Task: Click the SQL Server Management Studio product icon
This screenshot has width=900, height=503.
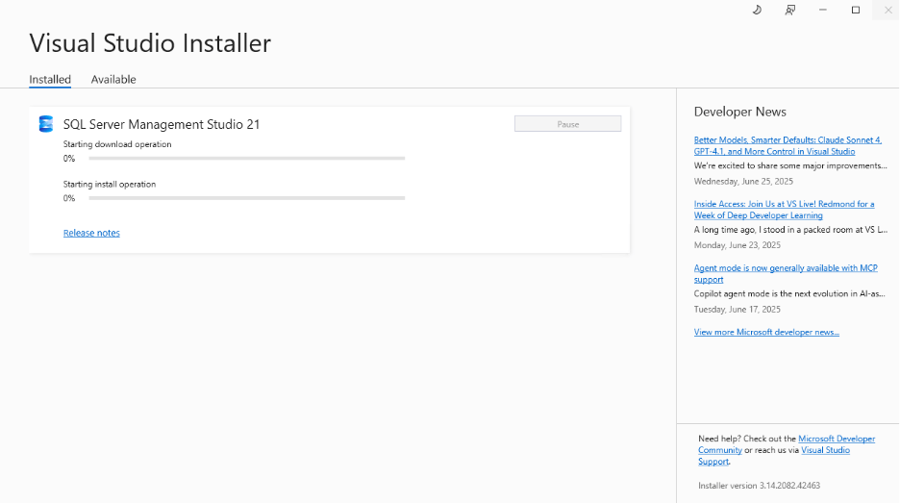Action: (45, 124)
